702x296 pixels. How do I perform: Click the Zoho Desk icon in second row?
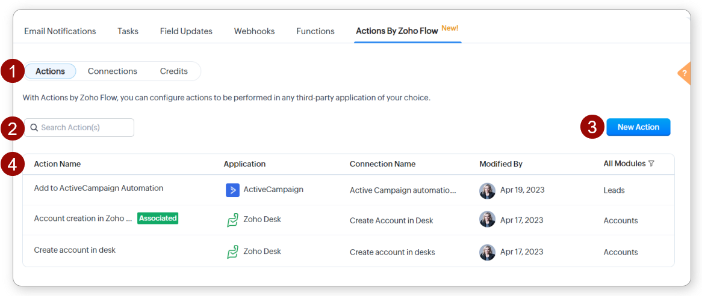click(x=232, y=220)
